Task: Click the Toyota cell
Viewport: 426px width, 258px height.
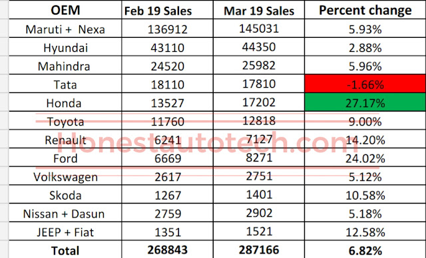Action: coord(65,121)
